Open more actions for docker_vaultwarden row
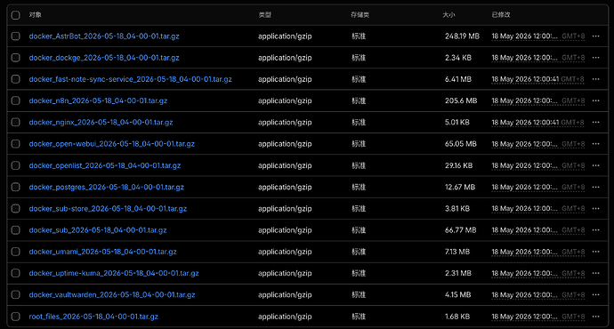 click(595, 294)
